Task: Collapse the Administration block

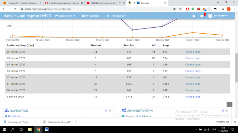Action: pyautogui.click(x=223, y=111)
